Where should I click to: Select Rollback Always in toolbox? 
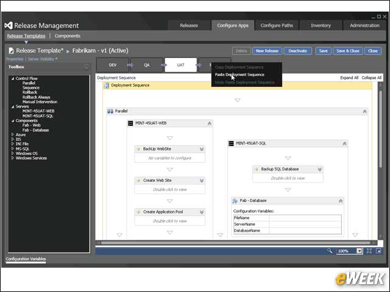37,97
